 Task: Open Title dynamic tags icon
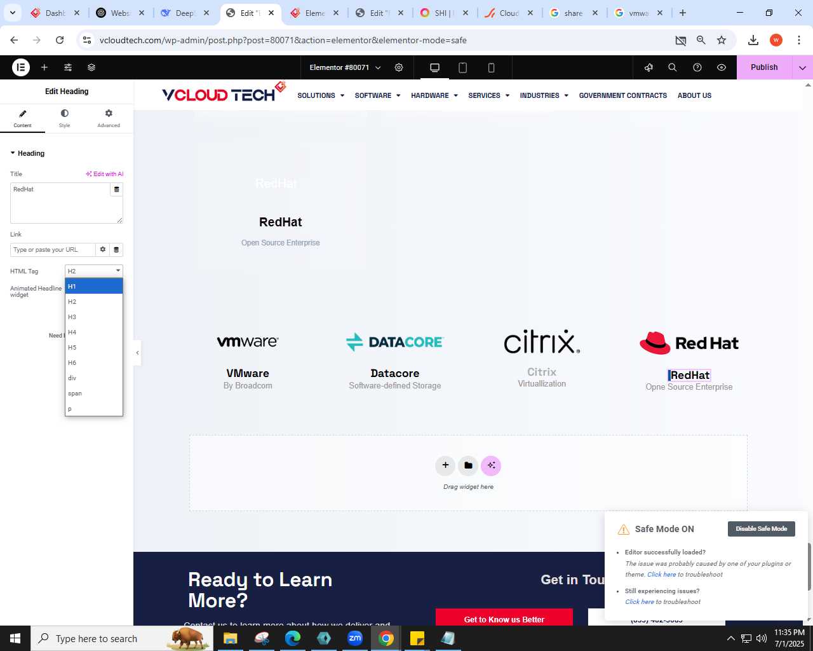pyautogui.click(x=116, y=189)
